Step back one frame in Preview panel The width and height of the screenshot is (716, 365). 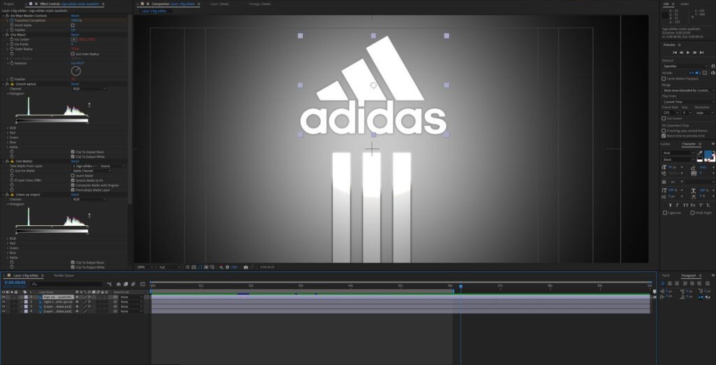(681, 52)
